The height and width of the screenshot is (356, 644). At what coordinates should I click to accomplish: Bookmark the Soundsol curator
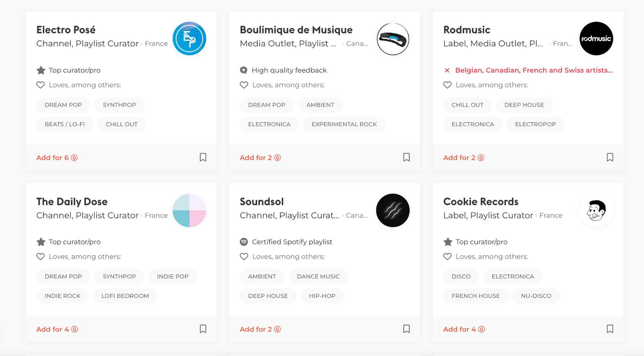(x=406, y=329)
